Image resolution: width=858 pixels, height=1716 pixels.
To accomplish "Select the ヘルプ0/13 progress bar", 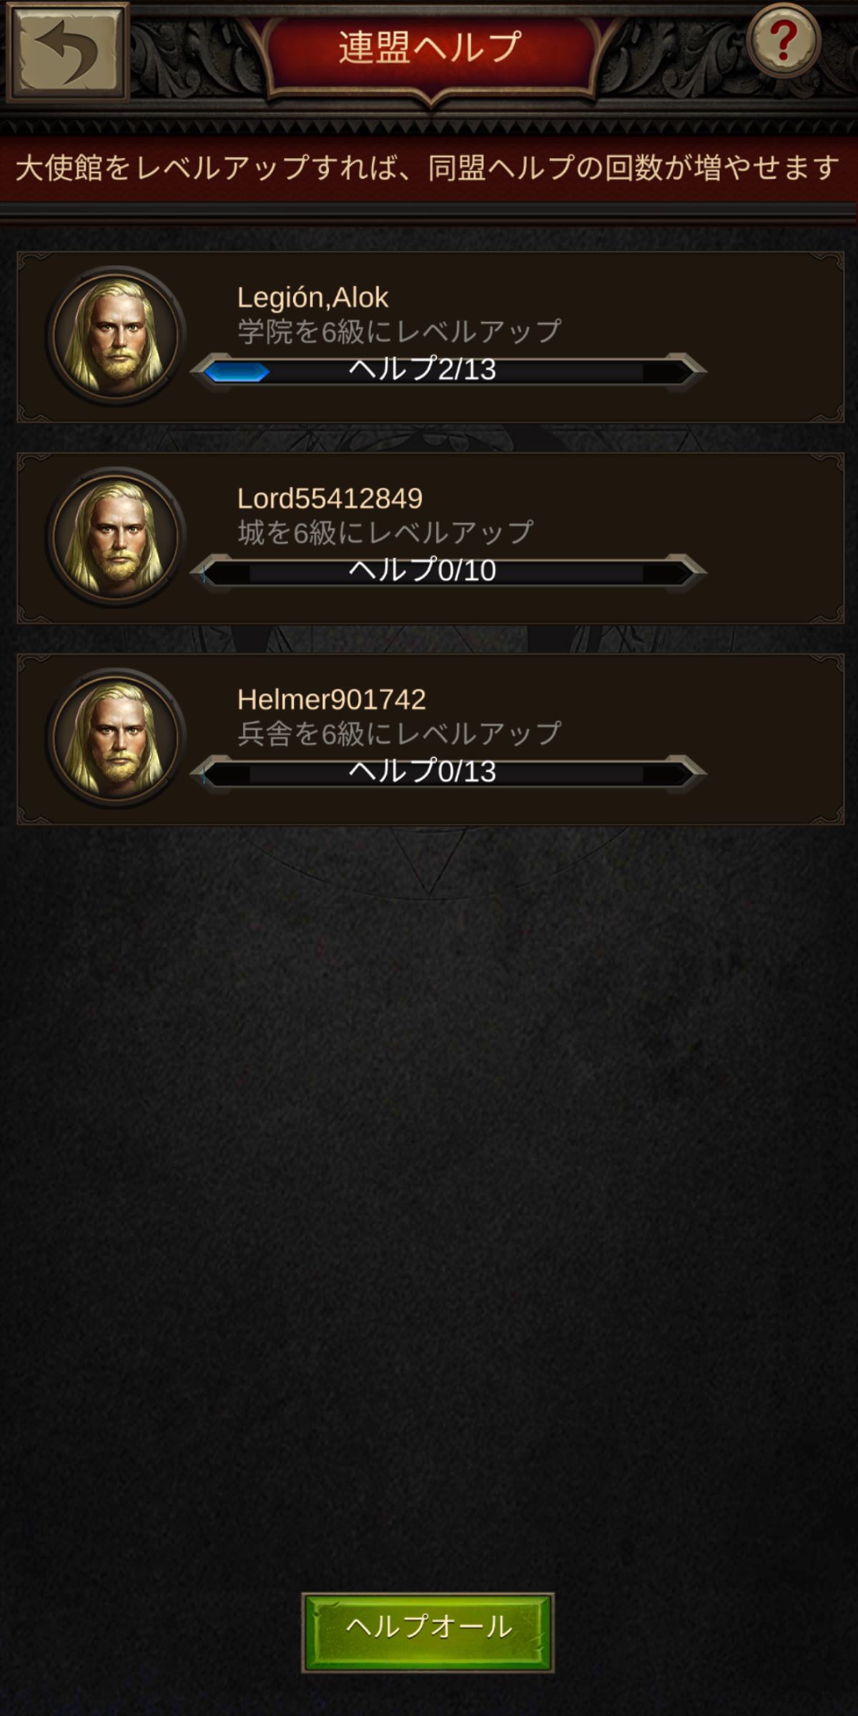I will (448, 773).
